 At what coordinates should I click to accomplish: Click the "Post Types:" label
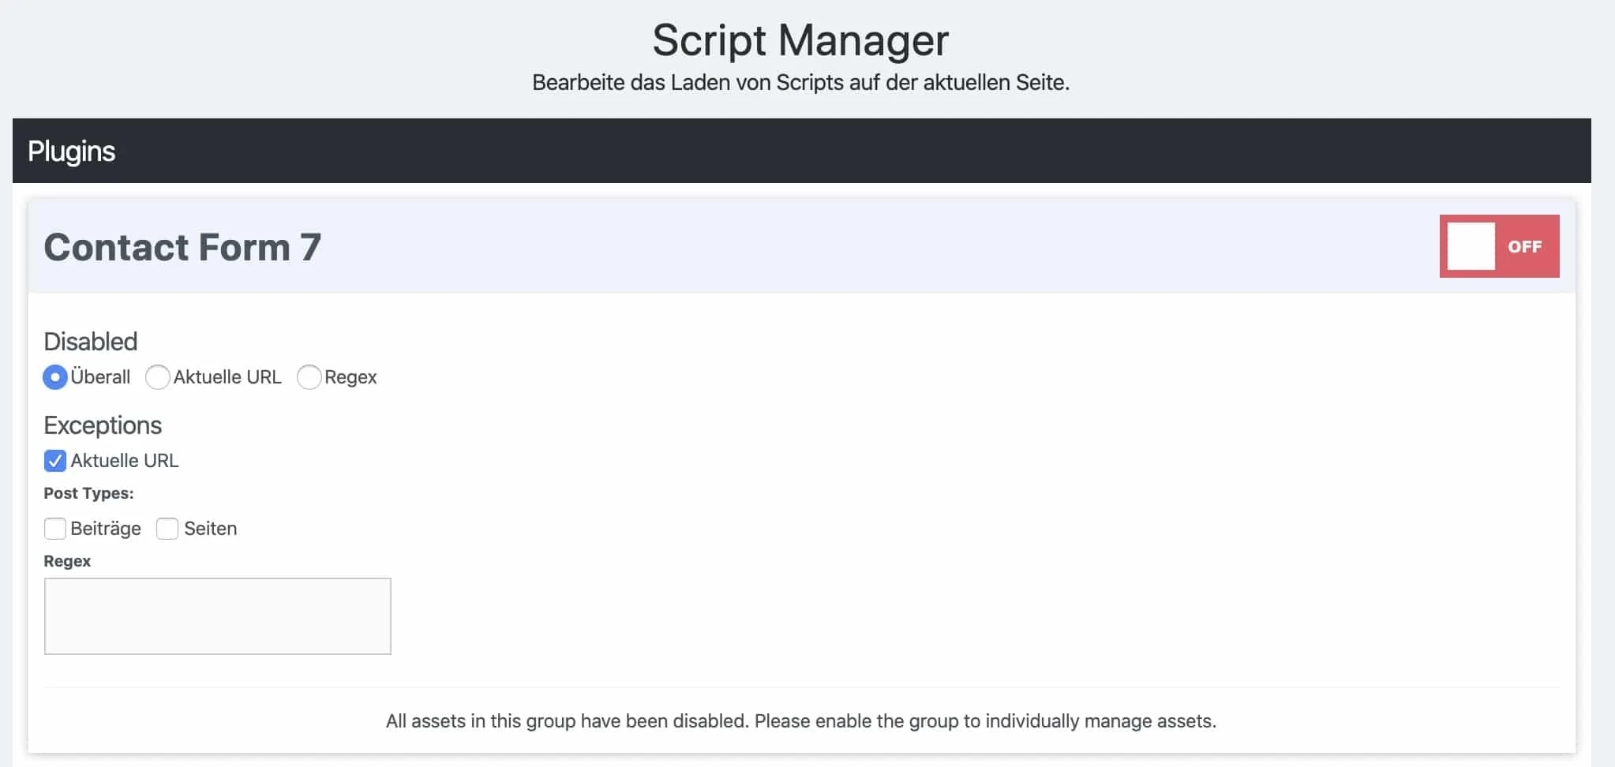click(x=88, y=492)
